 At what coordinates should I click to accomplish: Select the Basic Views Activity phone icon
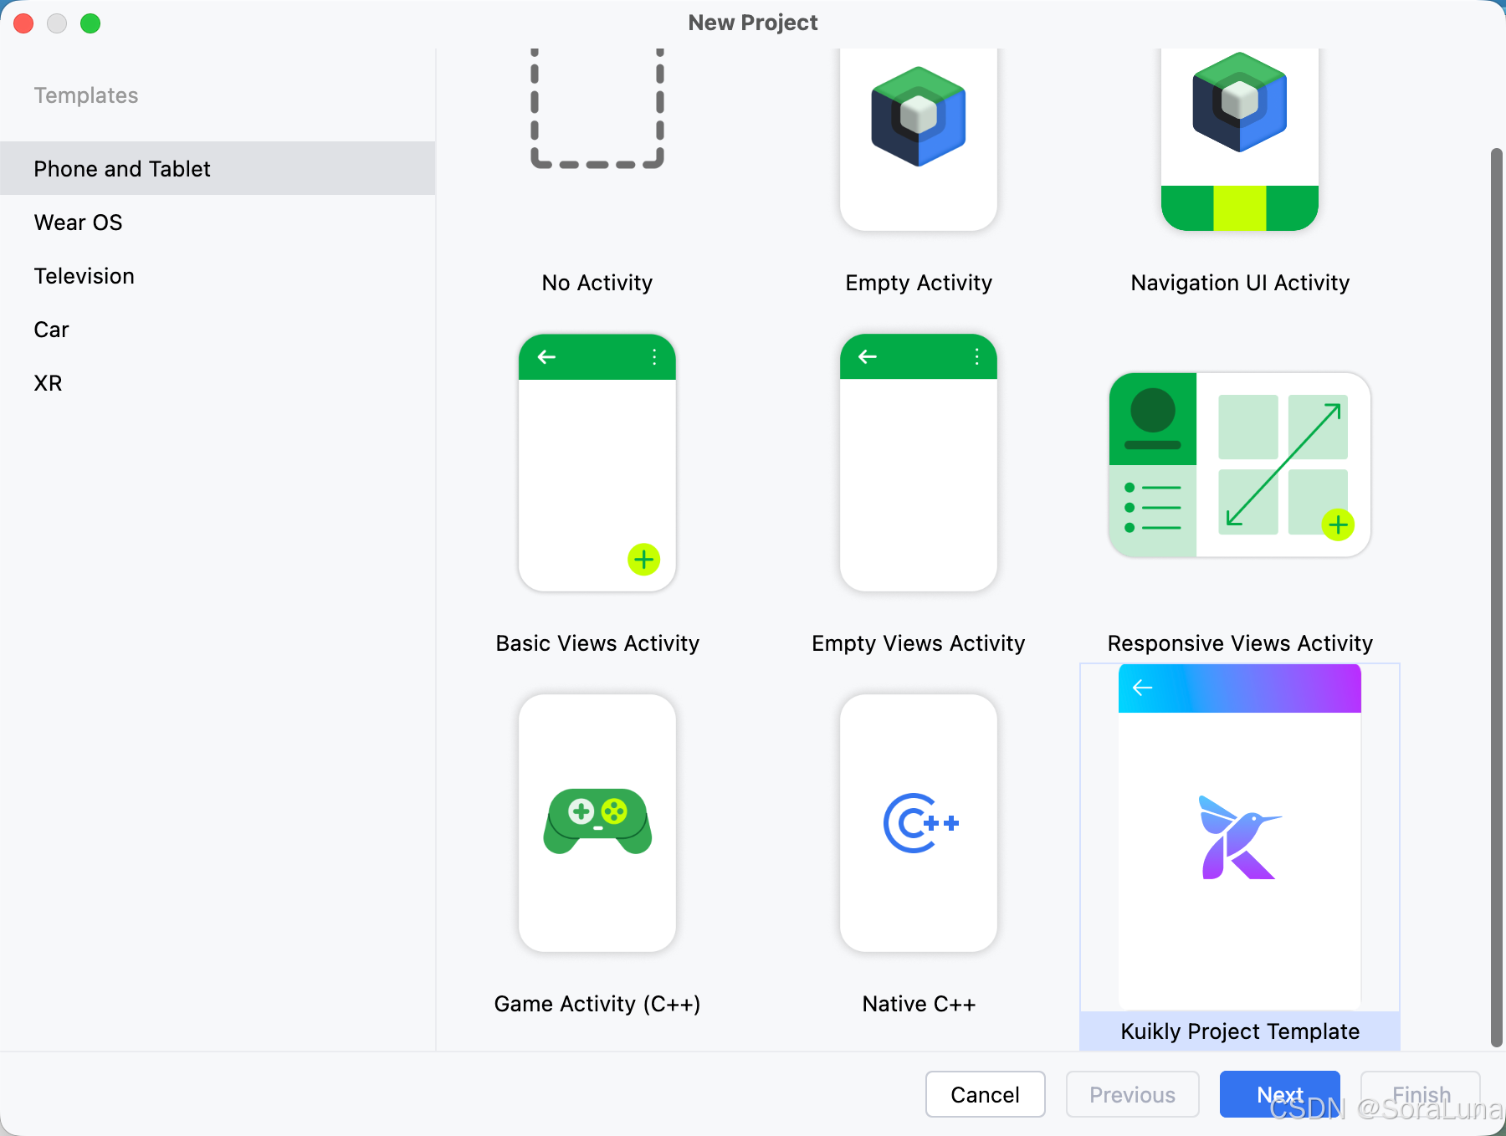pyautogui.click(x=597, y=463)
